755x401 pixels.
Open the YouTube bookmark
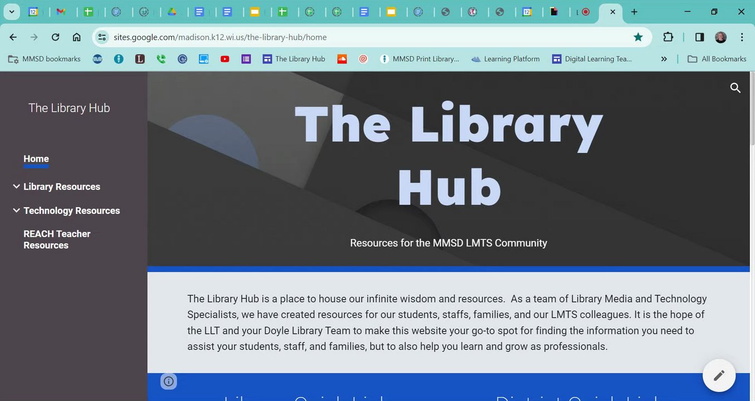point(225,58)
